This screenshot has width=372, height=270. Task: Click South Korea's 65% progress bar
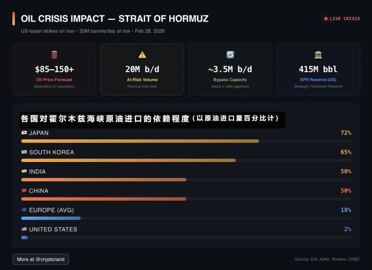(128, 160)
